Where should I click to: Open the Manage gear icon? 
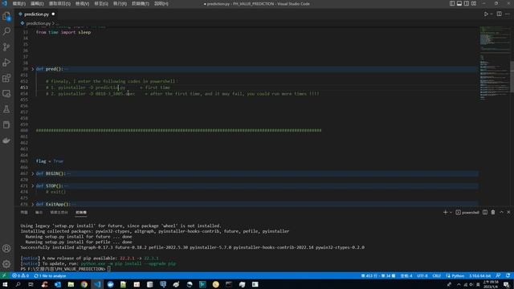pos(6,264)
